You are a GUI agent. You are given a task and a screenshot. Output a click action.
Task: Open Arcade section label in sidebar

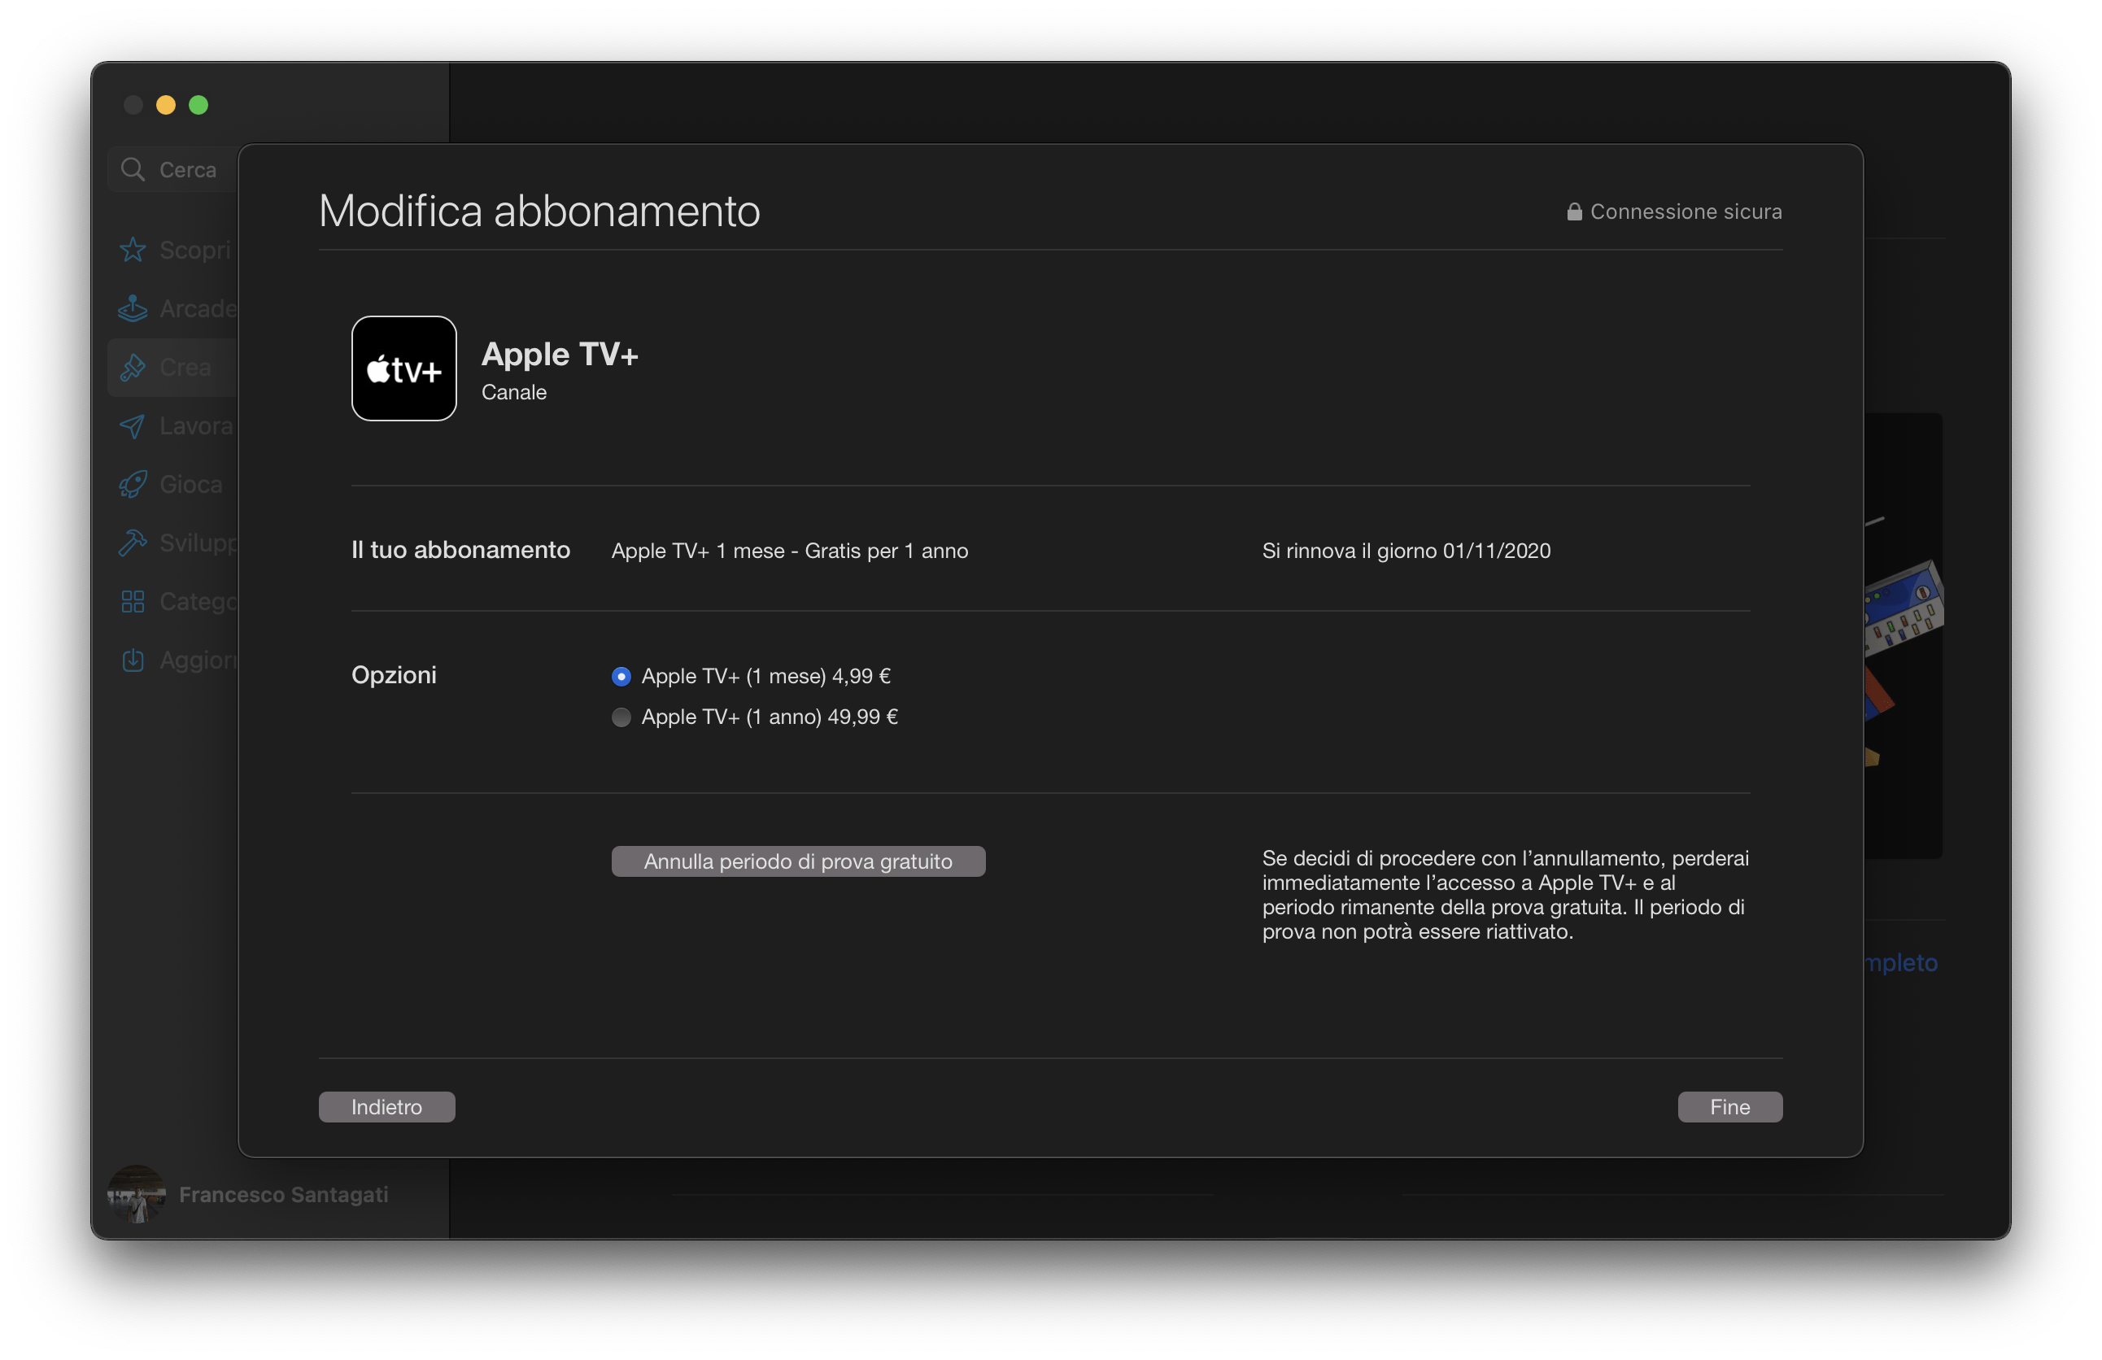tap(198, 308)
